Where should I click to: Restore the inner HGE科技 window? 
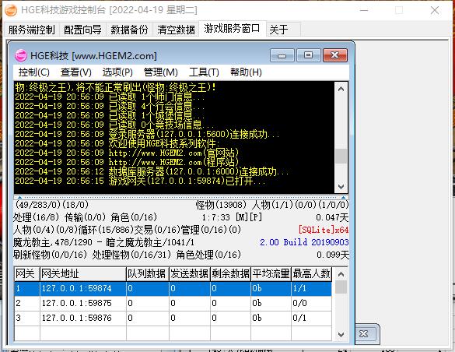(309, 55)
